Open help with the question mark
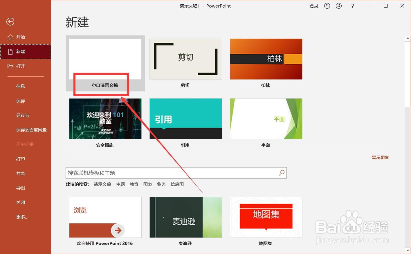The image size is (411, 254). coord(352,6)
